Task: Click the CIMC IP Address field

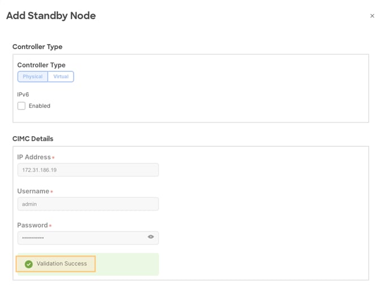Action: click(x=88, y=169)
